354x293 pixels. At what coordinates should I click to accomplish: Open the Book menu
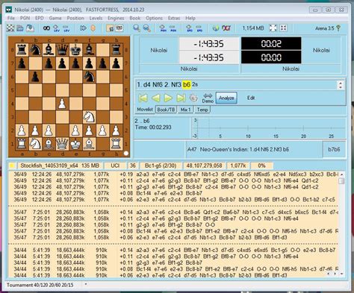pos(135,18)
